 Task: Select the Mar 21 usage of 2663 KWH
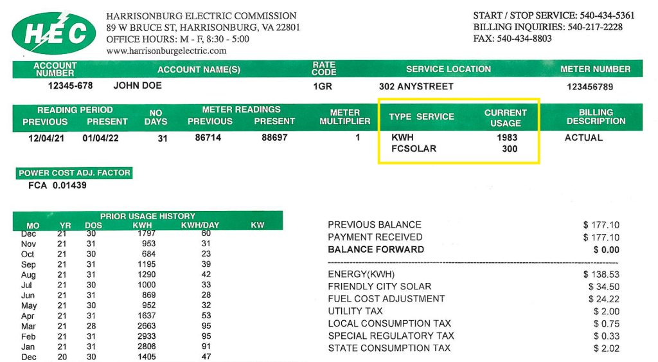pyautogui.click(x=147, y=326)
